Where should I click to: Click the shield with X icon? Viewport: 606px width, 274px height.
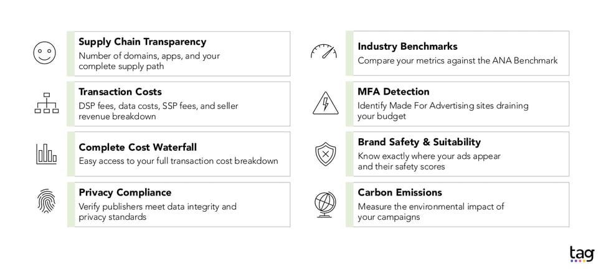pyautogui.click(x=325, y=154)
